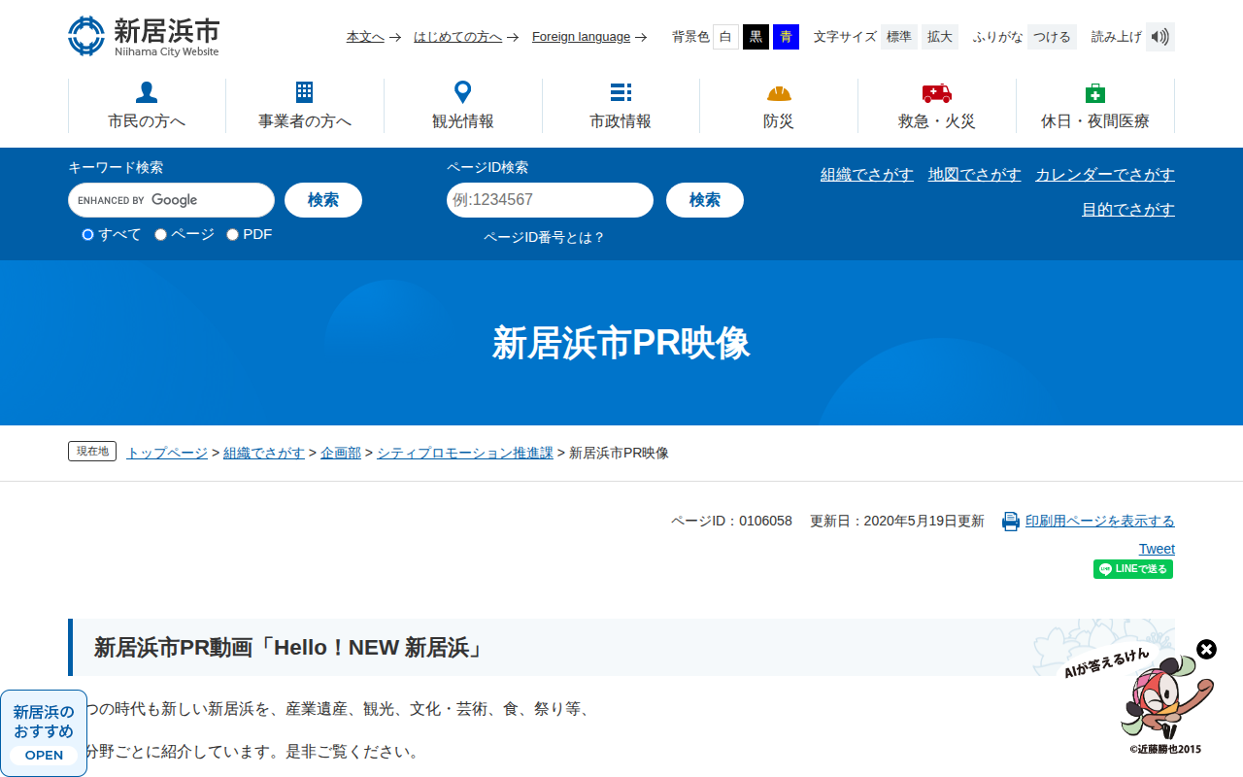1243x777 pixels.
Task: Set text size to 標準
Action: 899,37
